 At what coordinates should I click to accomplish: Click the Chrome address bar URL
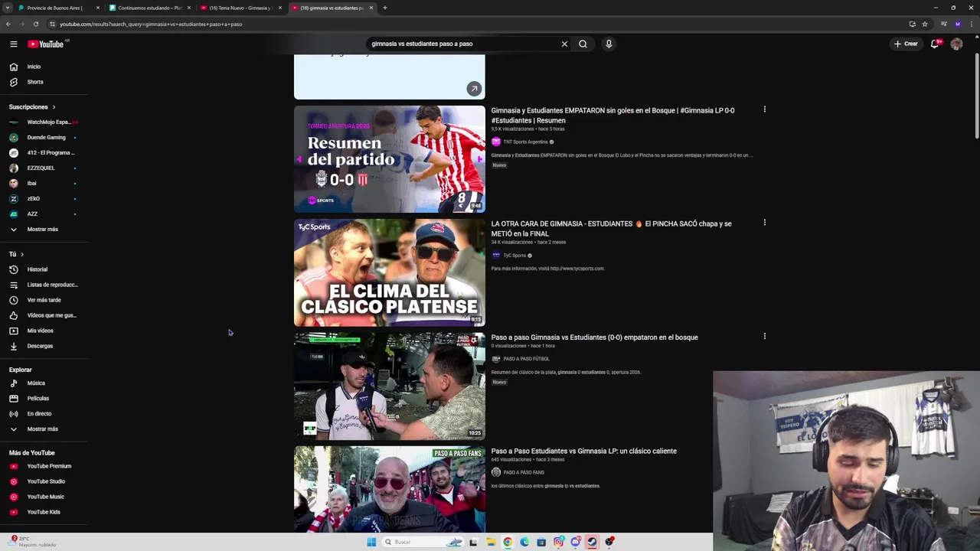[x=151, y=24]
